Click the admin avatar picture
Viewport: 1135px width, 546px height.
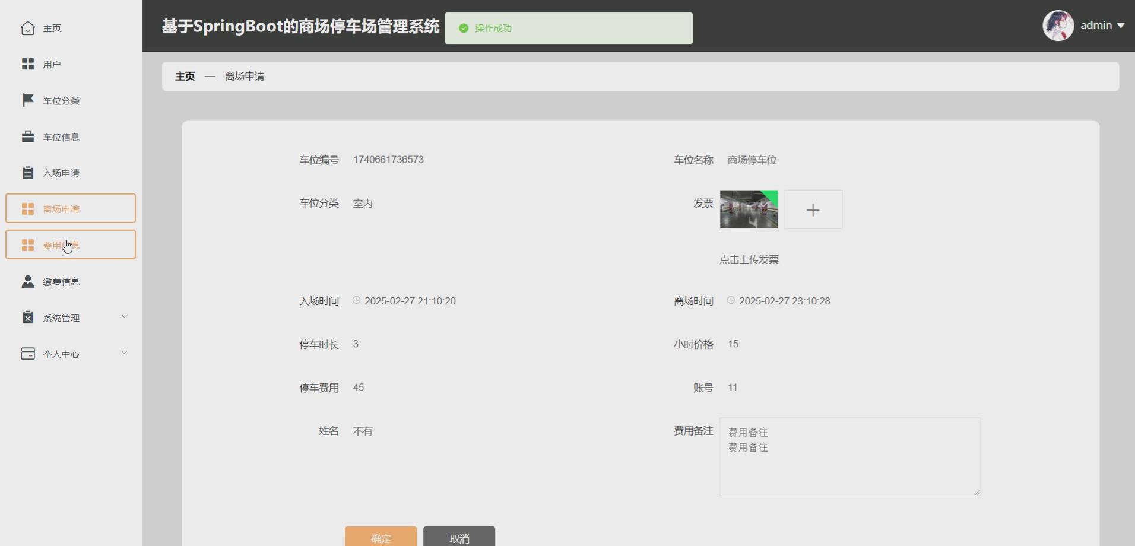[x=1058, y=25]
